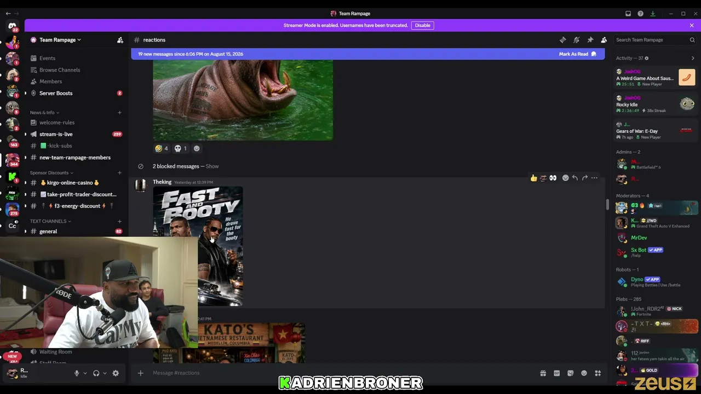Viewport: 701px width, 394px height.
Task: Toggle channel notification mute bell
Action: (576, 40)
